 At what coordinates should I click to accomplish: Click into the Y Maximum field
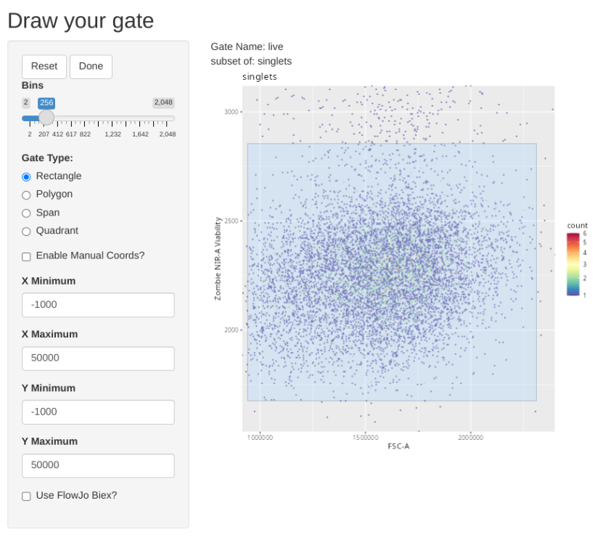point(98,465)
